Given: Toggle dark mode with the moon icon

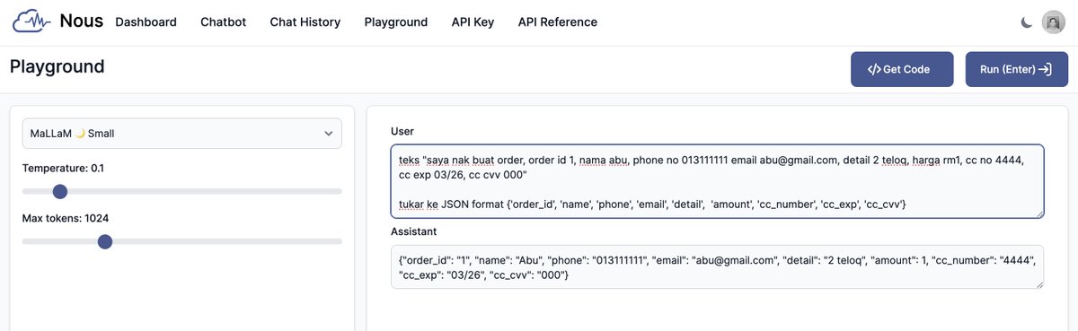Looking at the screenshot, I should (x=1027, y=22).
